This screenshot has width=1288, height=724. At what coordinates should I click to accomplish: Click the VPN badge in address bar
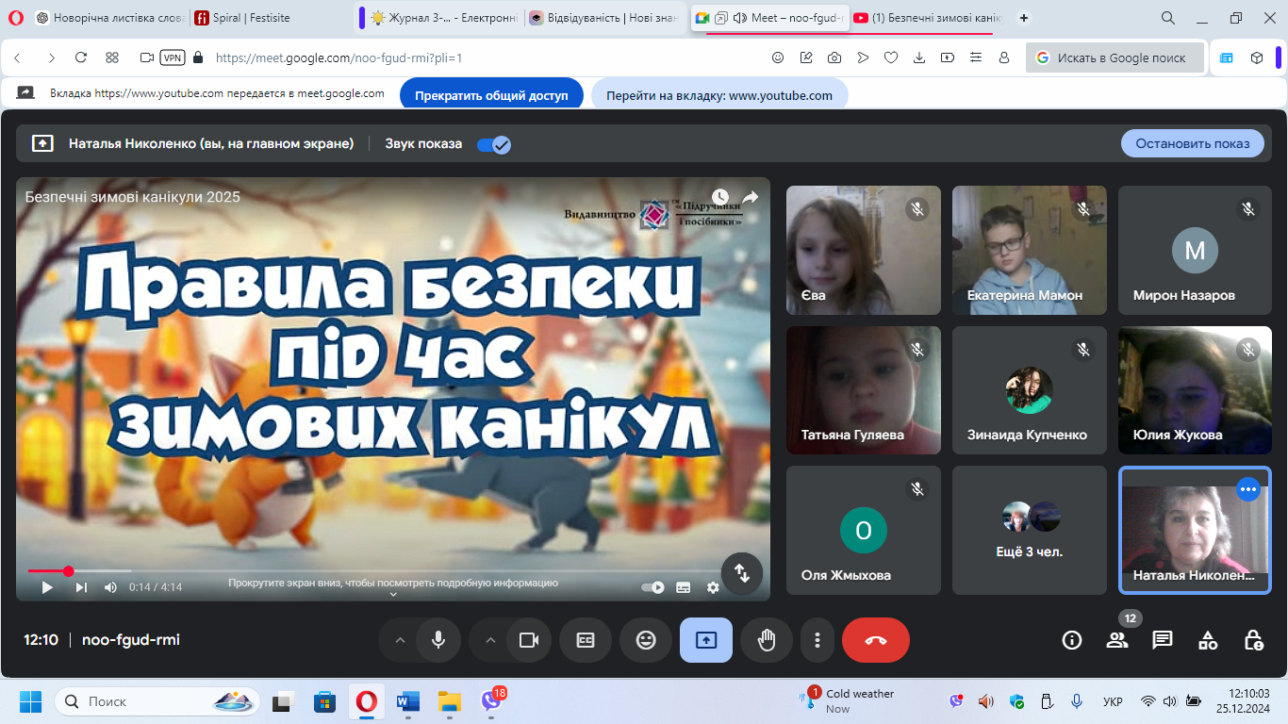pos(173,58)
